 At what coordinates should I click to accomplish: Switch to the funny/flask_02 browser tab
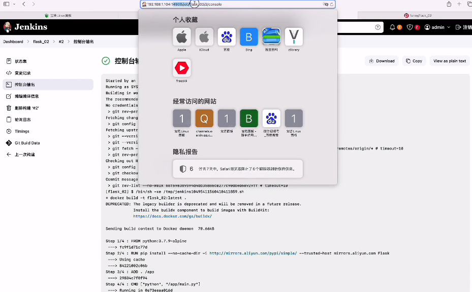418,15
